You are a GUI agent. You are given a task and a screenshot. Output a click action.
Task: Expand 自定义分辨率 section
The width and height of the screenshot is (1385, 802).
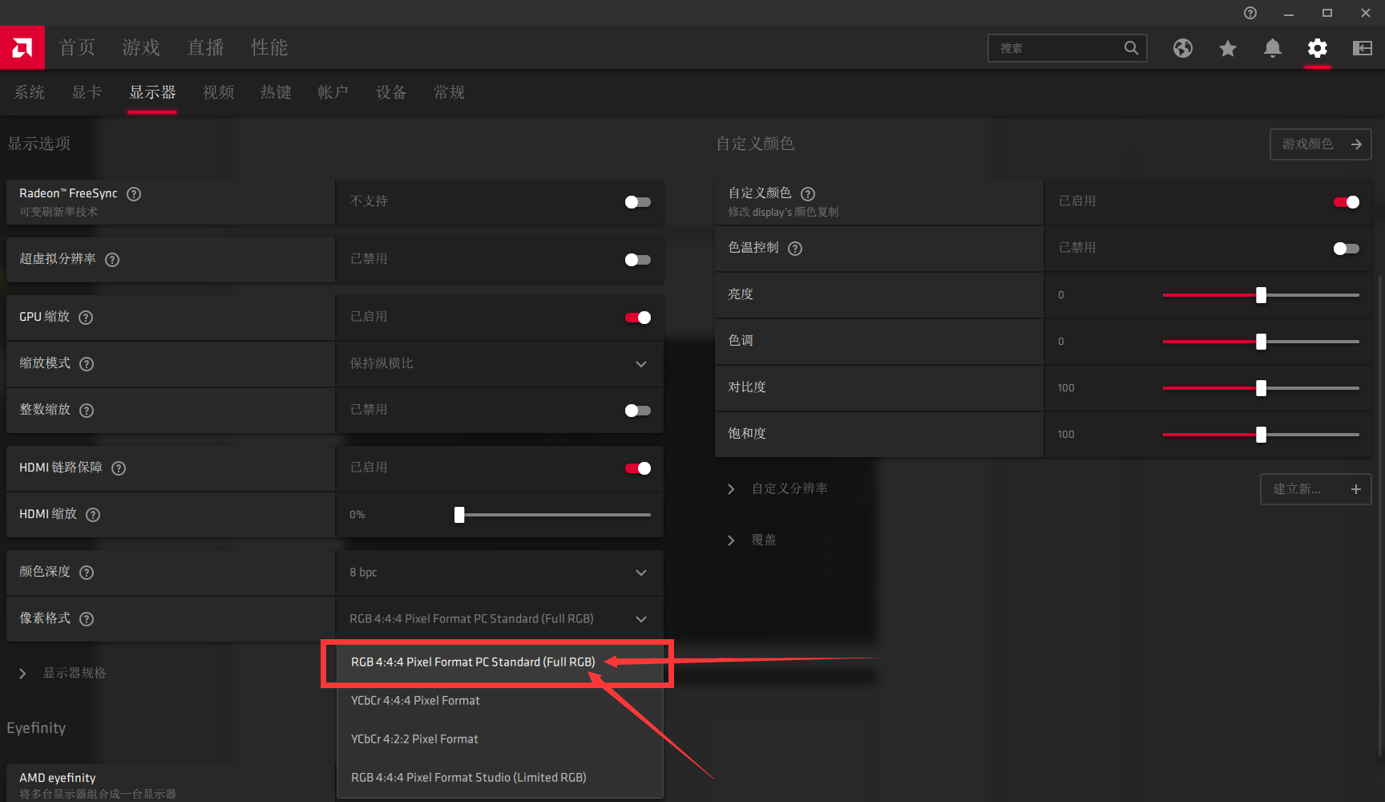(731, 489)
